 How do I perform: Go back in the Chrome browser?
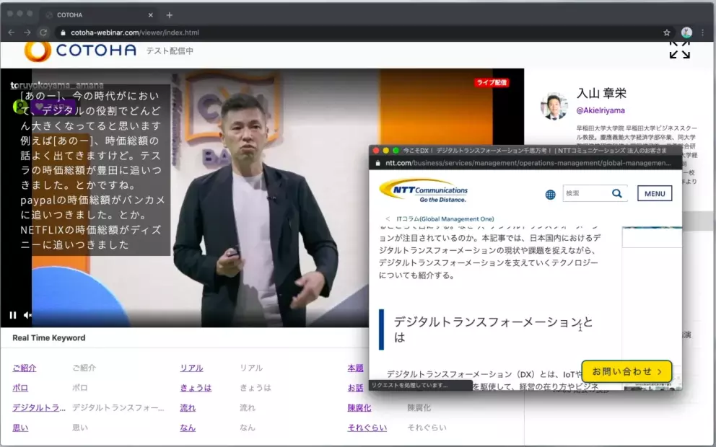tap(12, 32)
